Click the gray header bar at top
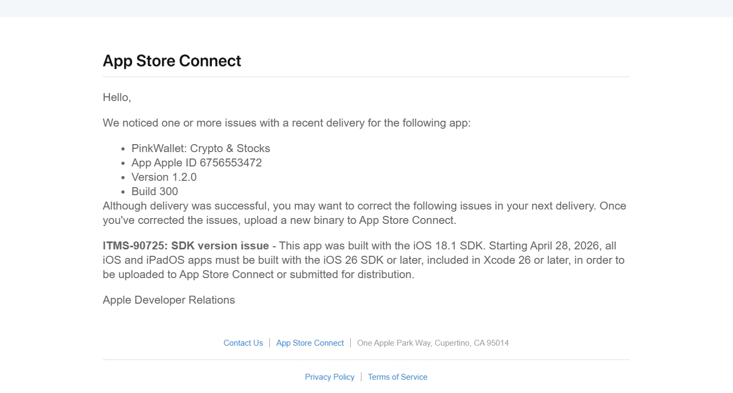 click(x=366, y=8)
